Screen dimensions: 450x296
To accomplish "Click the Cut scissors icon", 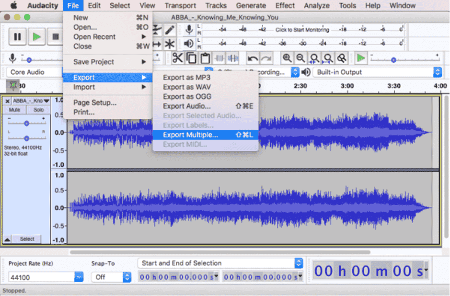I will tap(177, 58).
